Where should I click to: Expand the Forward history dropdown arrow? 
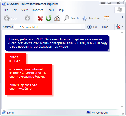(34, 18)
